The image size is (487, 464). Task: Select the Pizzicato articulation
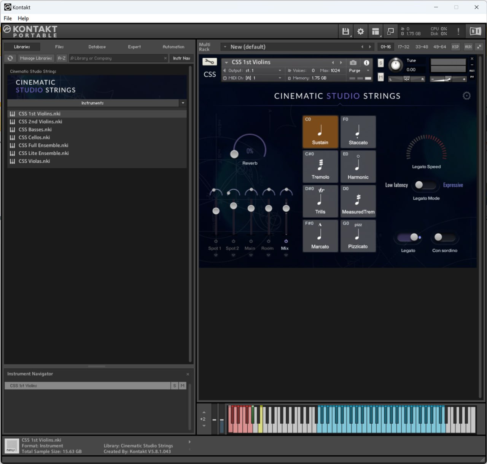(358, 236)
